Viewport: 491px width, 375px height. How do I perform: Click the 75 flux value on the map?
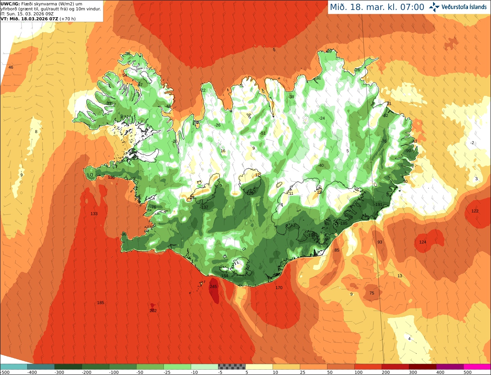click(x=372, y=293)
